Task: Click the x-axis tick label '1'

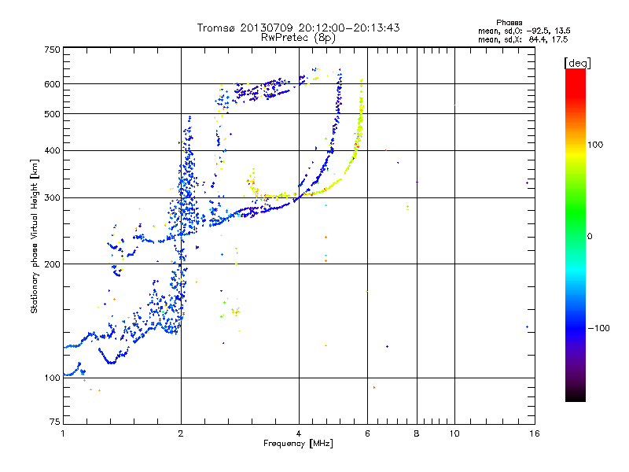Action: point(63,433)
